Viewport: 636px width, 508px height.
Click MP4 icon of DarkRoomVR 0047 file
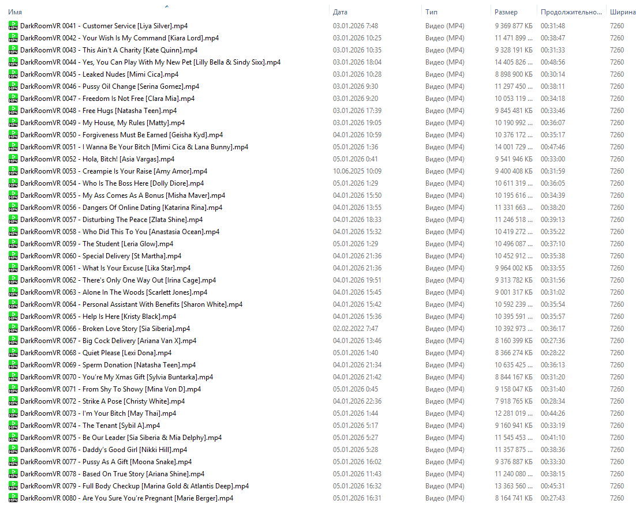click(x=13, y=99)
